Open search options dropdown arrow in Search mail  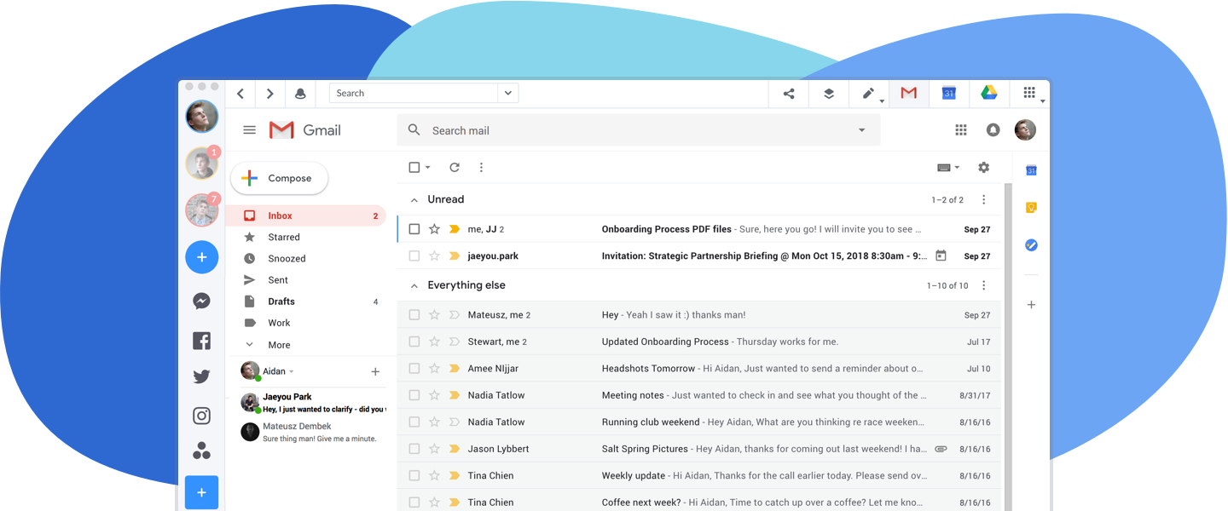pyautogui.click(x=861, y=130)
